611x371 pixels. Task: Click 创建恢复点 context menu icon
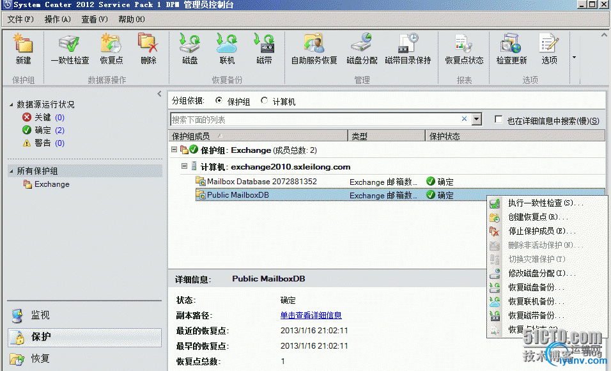tap(495, 217)
